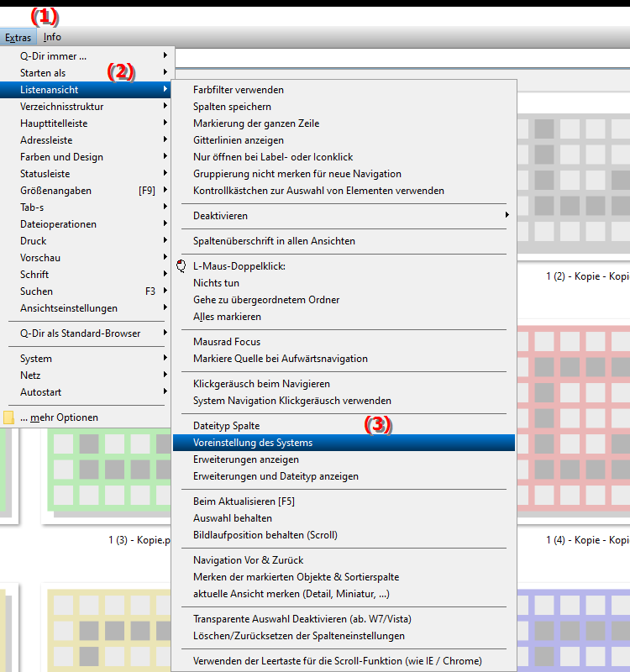The image size is (630, 672).
Task: Toggle aktuelle Ansicht merken (Detail, Miniatur, ...)
Action: [x=344, y=594]
